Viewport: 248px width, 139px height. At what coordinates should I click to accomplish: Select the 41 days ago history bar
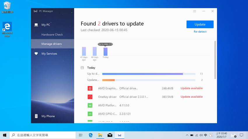84,51
